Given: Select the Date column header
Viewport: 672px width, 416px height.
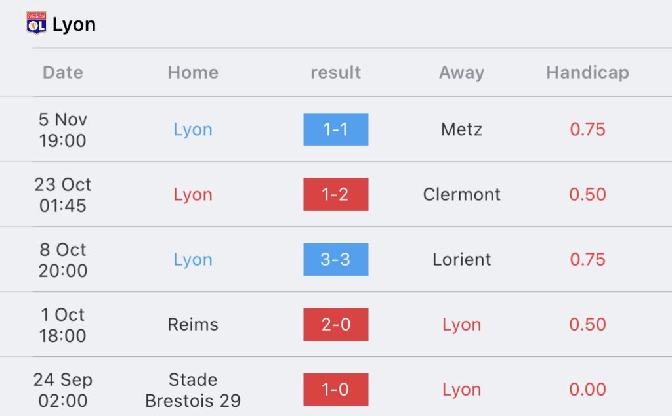Looking at the screenshot, I should pyautogui.click(x=62, y=72).
